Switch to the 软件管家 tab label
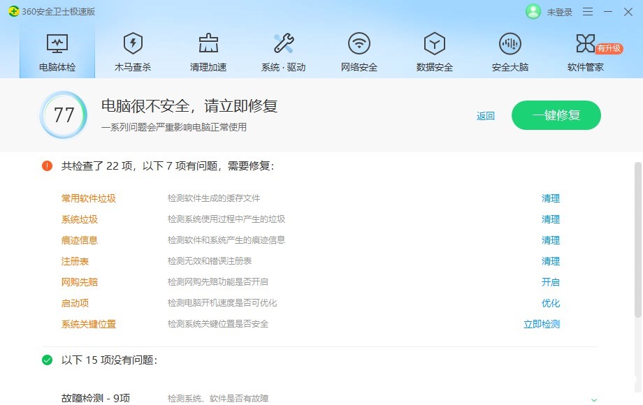 pyautogui.click(x=585, y=67)
